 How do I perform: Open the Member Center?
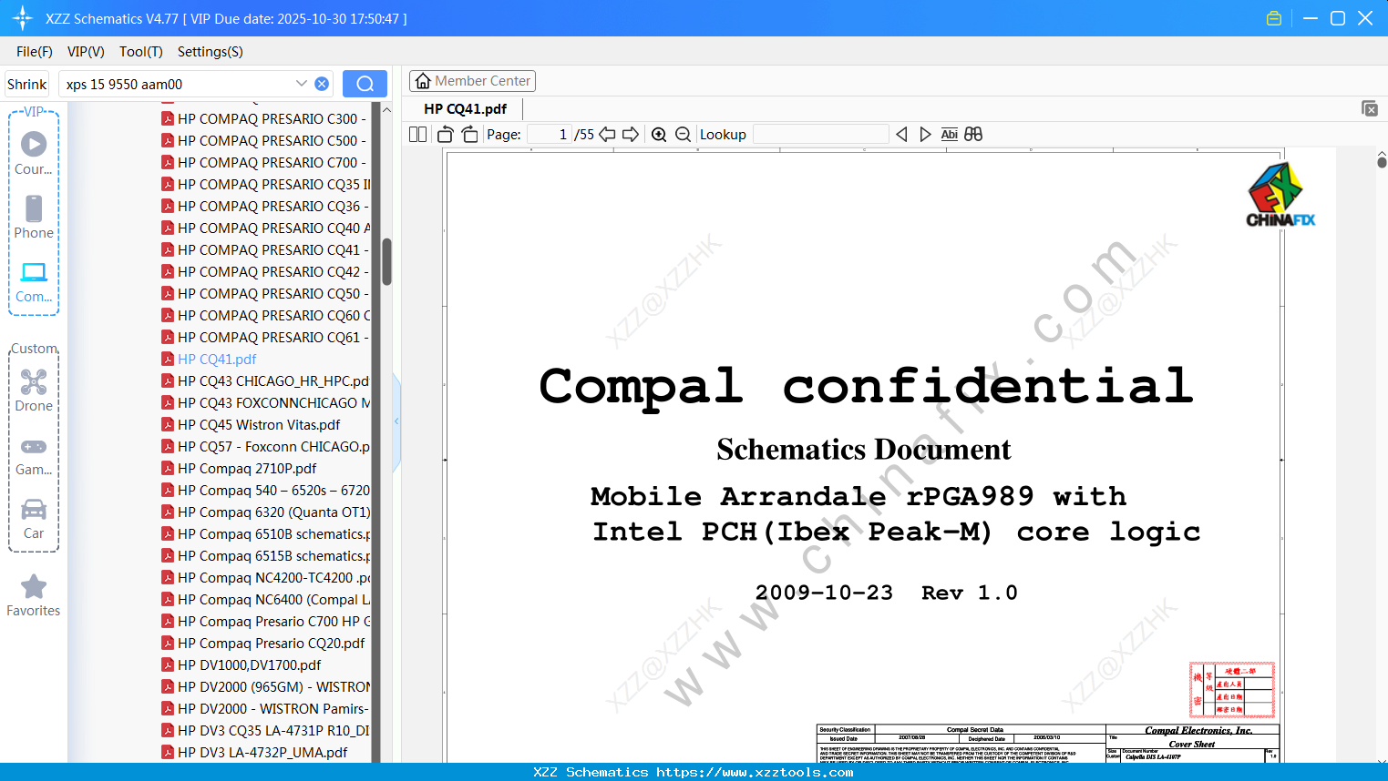tap(472, 81)
